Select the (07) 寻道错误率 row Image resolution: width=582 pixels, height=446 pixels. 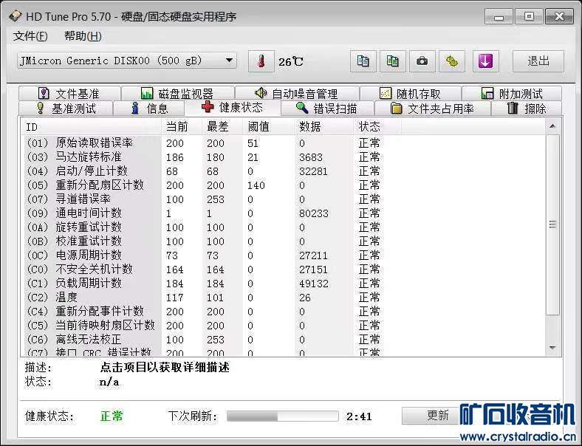coord(284,199)
